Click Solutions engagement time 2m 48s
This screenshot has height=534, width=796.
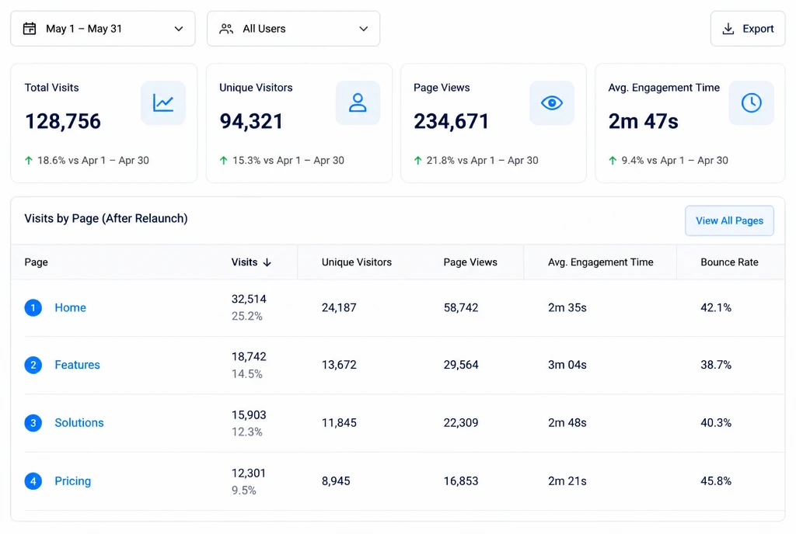(567, 422)
